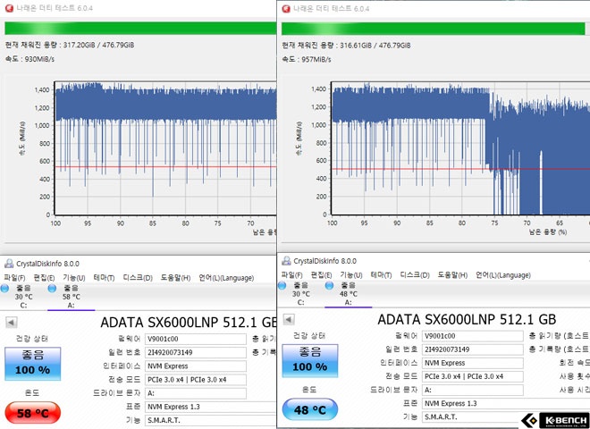Click the drive letter A: field in the 58 °C window

pyautogui.click(x=196, y=393)
